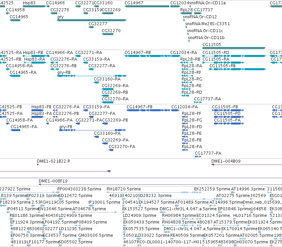Click the GH03070.5prime EST label
This screenshot has height=247, width=282.
tap(251, 242)
